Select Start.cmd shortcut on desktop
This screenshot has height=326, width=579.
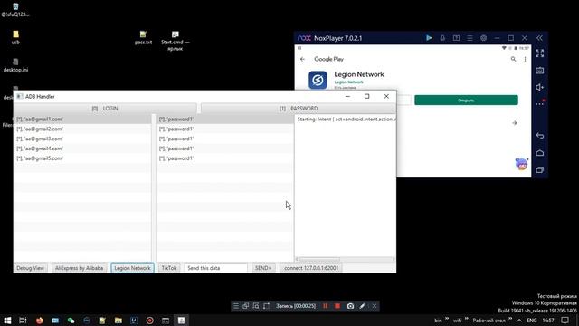(x=175, y=41)
